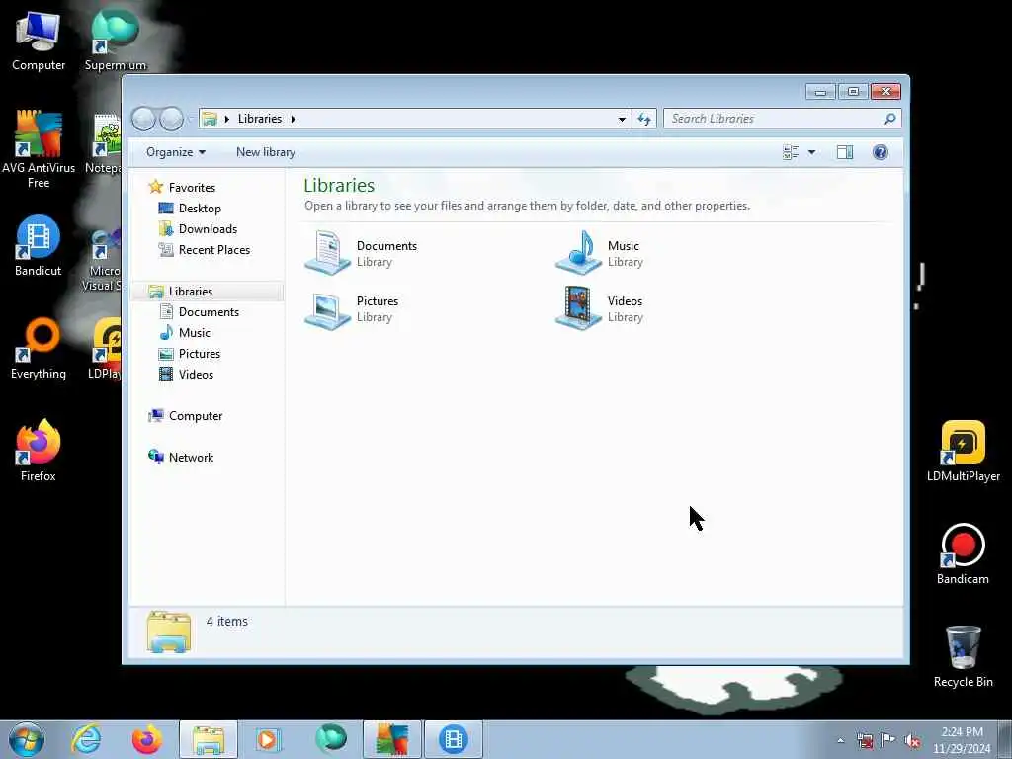Open Bandicam desktop shortcut
The height and width of the screenshot is (759, 1012).
point(963,553)
